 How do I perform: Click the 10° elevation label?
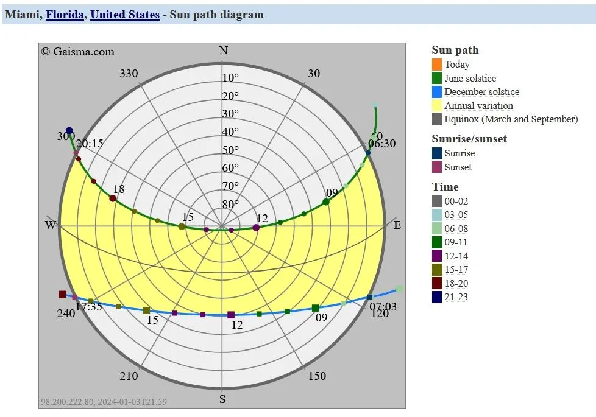point(231,78)
